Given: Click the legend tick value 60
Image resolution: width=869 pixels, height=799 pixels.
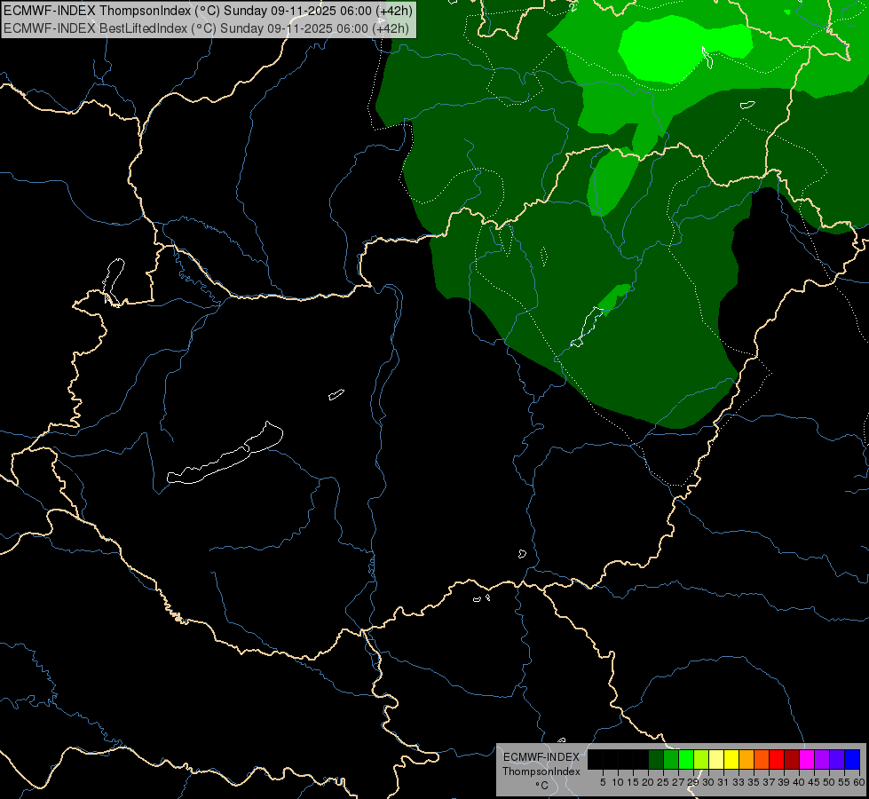Looking at the screenshot, I should 859,782.
